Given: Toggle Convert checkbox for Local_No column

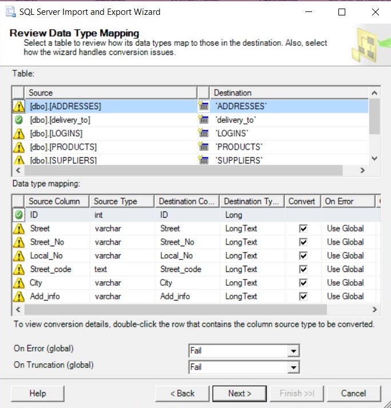Looking at the screenshot, I should [x=303, y=256].
